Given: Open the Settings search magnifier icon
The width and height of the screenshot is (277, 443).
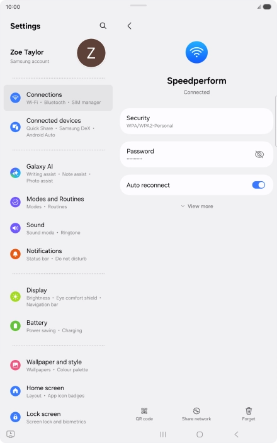Looking at the screenshot, I should (x=103, y=26).
